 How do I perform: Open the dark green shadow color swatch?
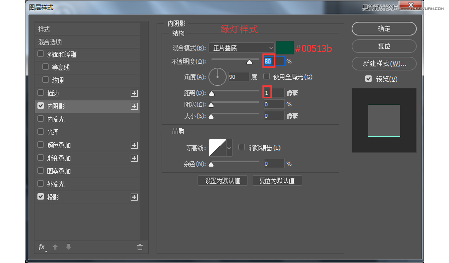point(285,47)
